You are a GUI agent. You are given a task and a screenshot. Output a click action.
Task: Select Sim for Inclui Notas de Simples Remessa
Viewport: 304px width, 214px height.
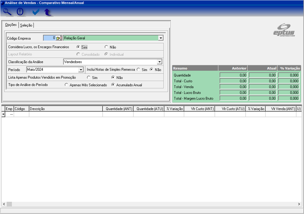click(x=138, y=70)
